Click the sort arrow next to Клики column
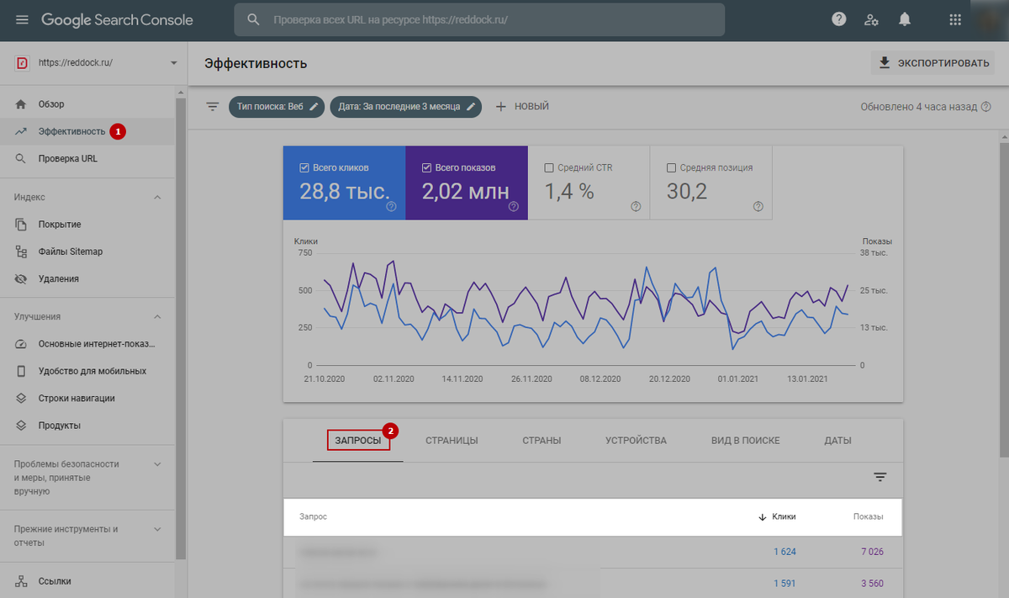This screenshot has width=1009, height=598. (x=762, y=517)
